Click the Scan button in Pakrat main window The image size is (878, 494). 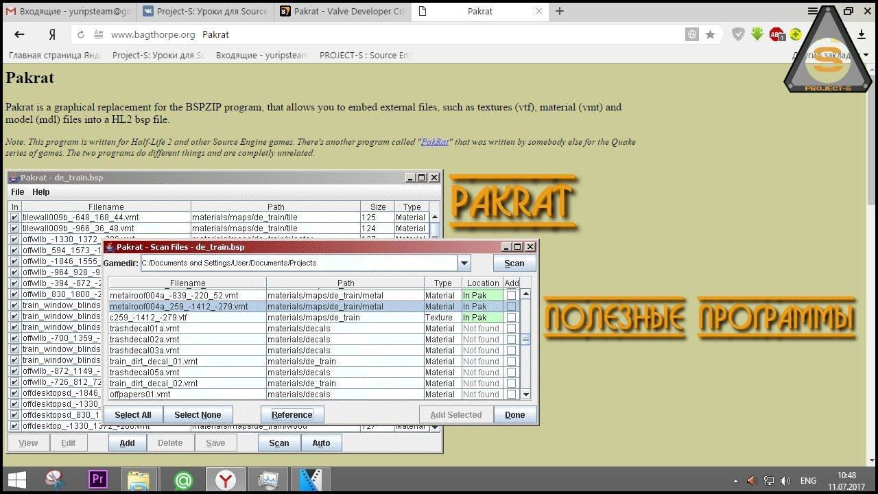(x=279, y=443)
